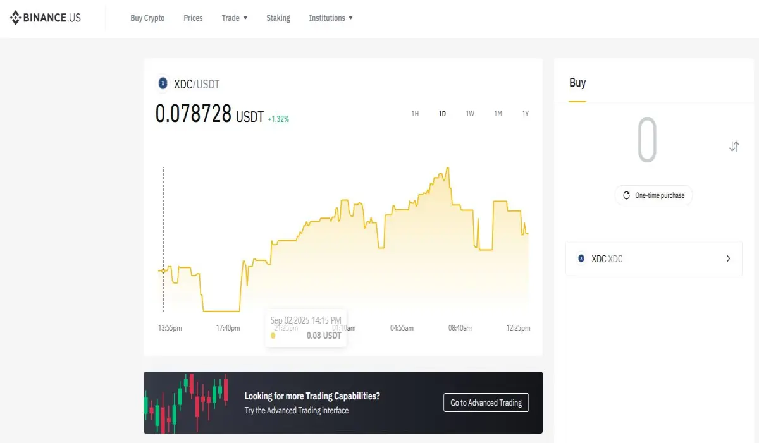Viewport: 759px width, 443px height.
Task: Open the Buy Crypto page
Action: pyautogui.click(x=147, y=18)
